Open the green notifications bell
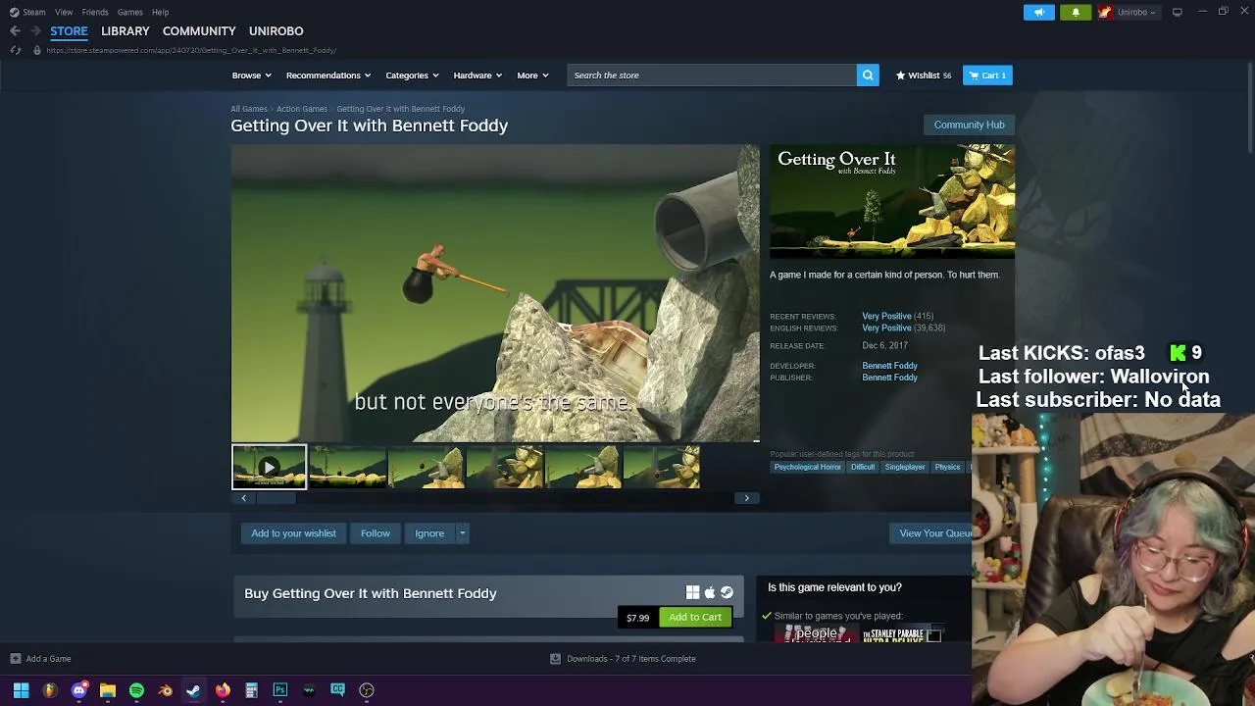1255x706 pixels. tap(1076, 12)
